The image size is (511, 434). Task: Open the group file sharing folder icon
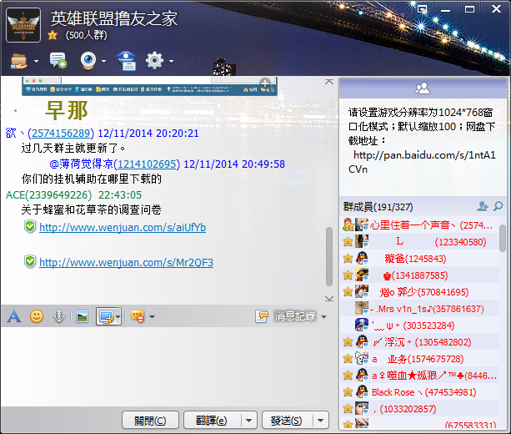pyautogui.click(x=19, y=61)
